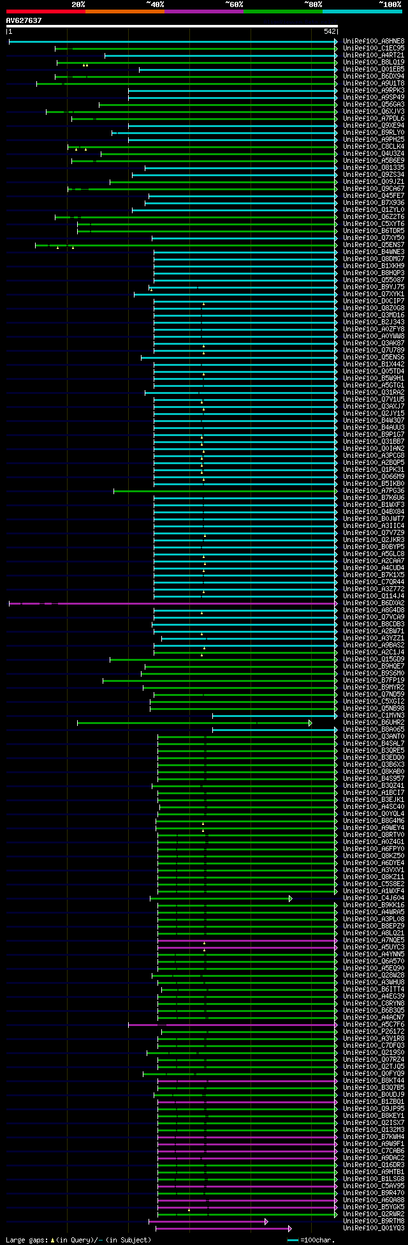Select the UniRef100_B1X442 label
The width and height of the screenshot is (408, 1245).
click(x=374, y=364)
